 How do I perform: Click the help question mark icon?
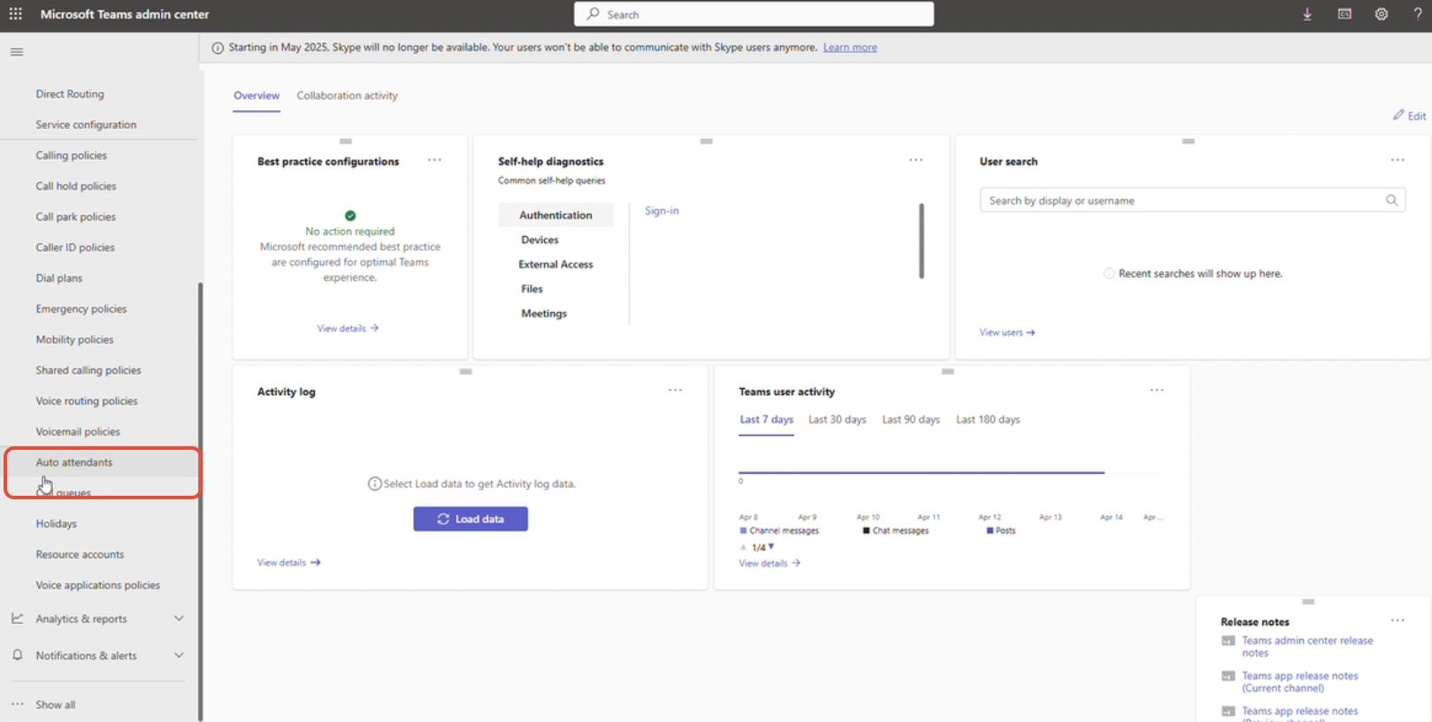(1418, 14)
